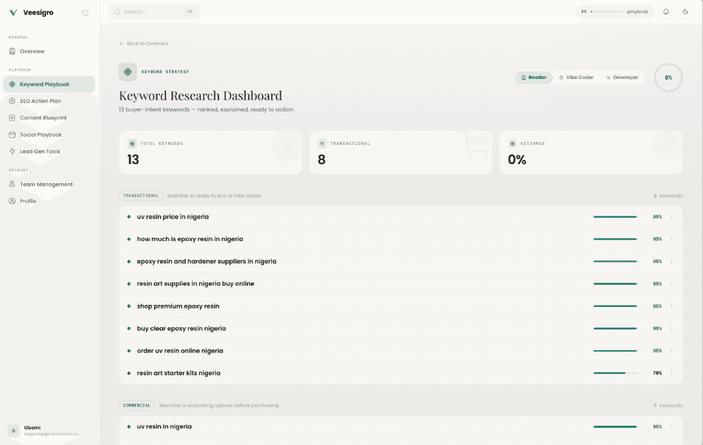Click the search magnifier icon

[x=117, y=12]
